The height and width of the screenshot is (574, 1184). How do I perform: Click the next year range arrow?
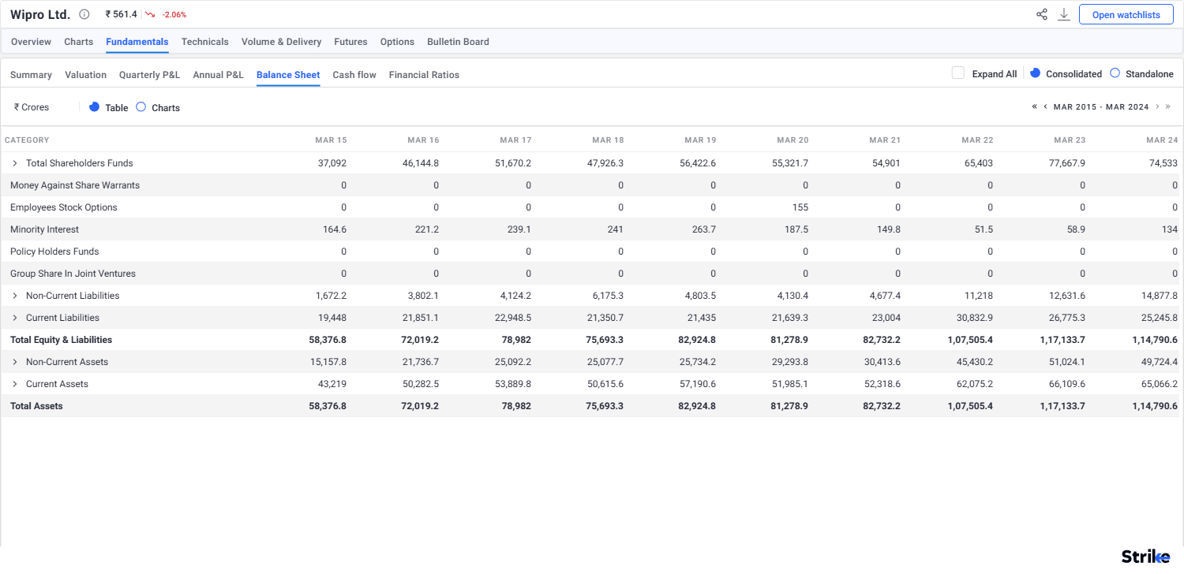[x=1157, y=106]
